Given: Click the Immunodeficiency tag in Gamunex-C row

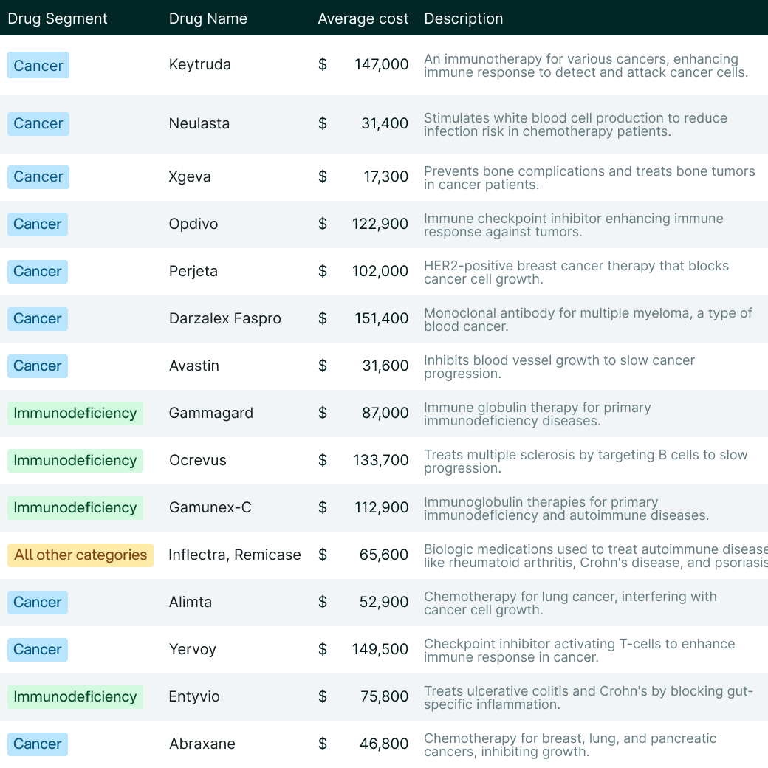Looking at the screenshot, I should tap(75, 508).
